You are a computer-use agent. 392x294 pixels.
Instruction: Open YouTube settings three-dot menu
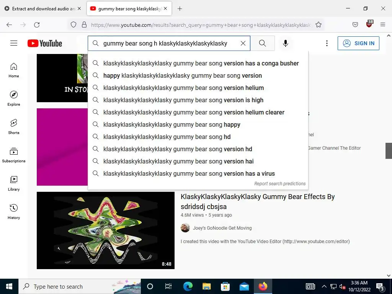pyautogui.click(x=327, y=43)
